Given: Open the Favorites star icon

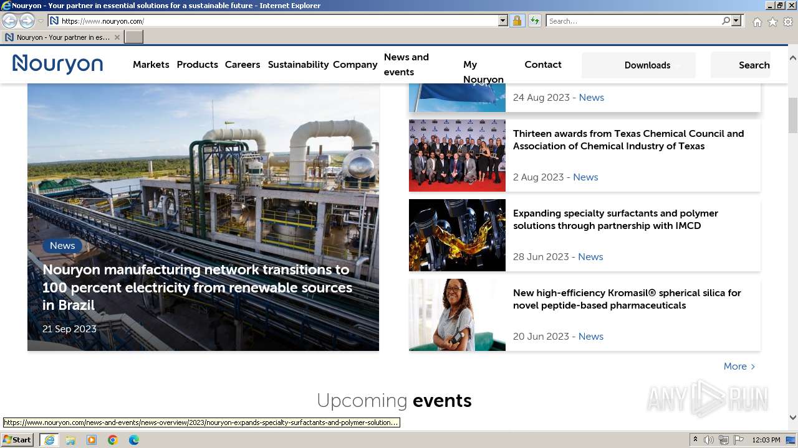Looking at the screenshot, I should pos(772,22).
